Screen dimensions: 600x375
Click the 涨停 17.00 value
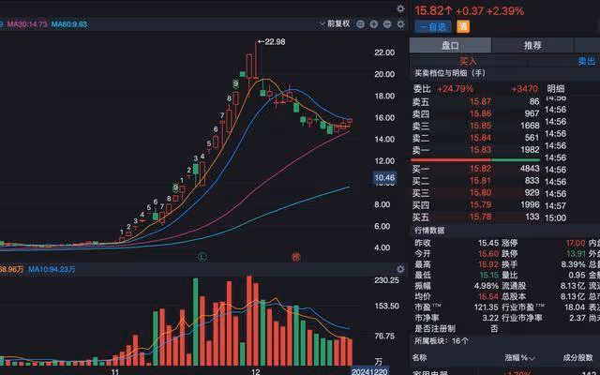(576, 243)
